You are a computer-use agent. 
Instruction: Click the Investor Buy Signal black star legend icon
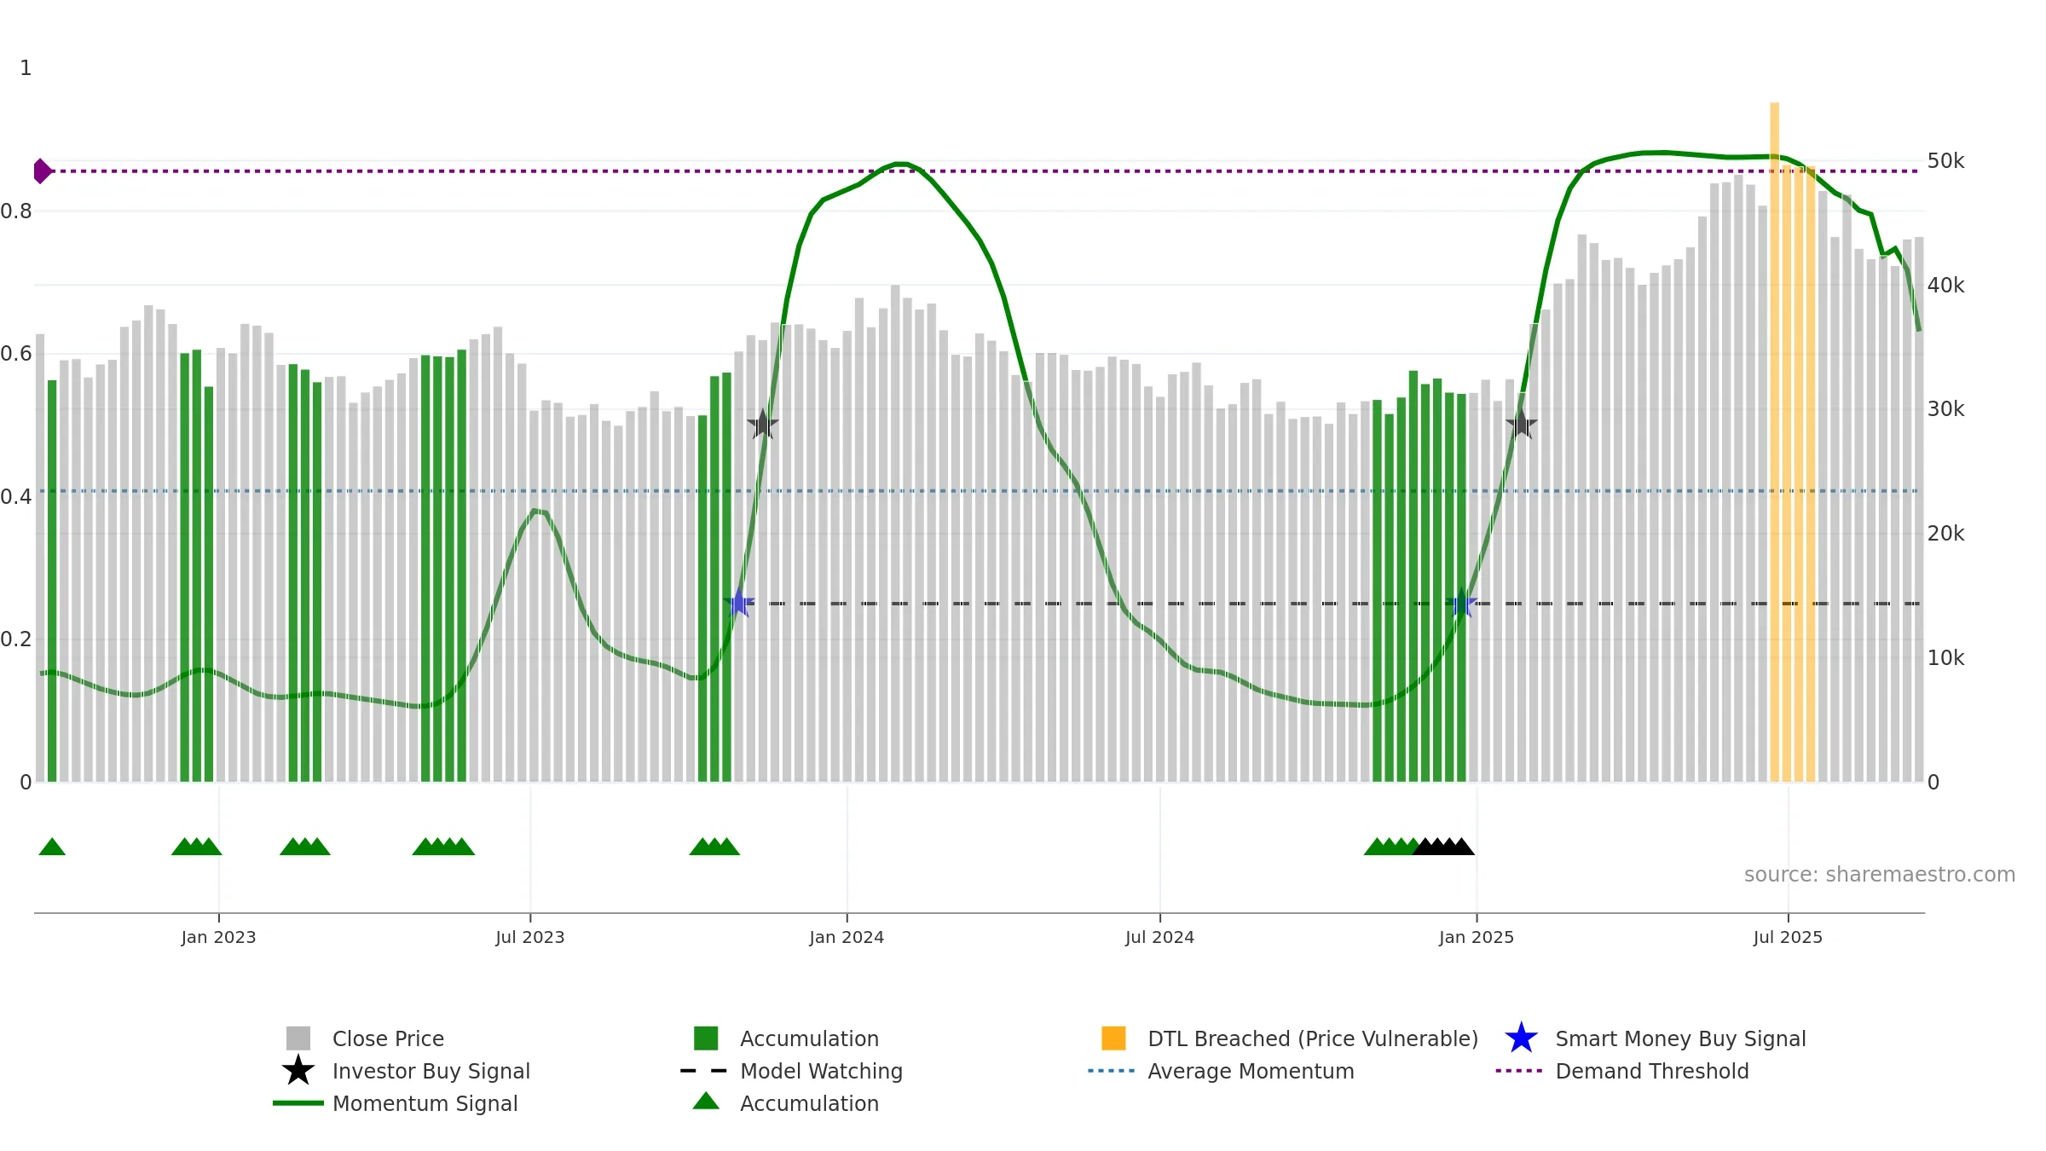point(298,1070)
